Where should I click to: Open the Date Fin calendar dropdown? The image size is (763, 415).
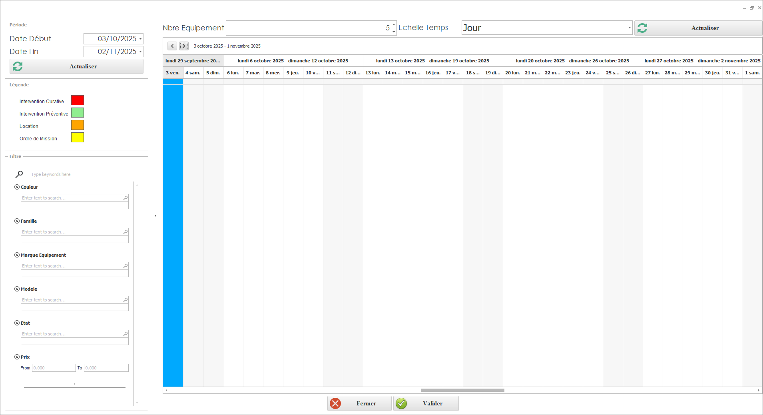point(141,52)
